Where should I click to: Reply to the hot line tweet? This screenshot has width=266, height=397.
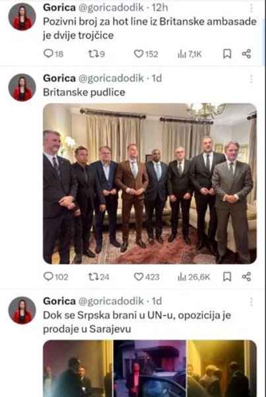point(53,54)
